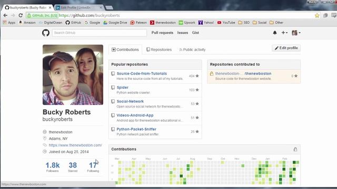The image size is (337, 189).
Task: Open Pull requests in the header
Action: [162, 33]
